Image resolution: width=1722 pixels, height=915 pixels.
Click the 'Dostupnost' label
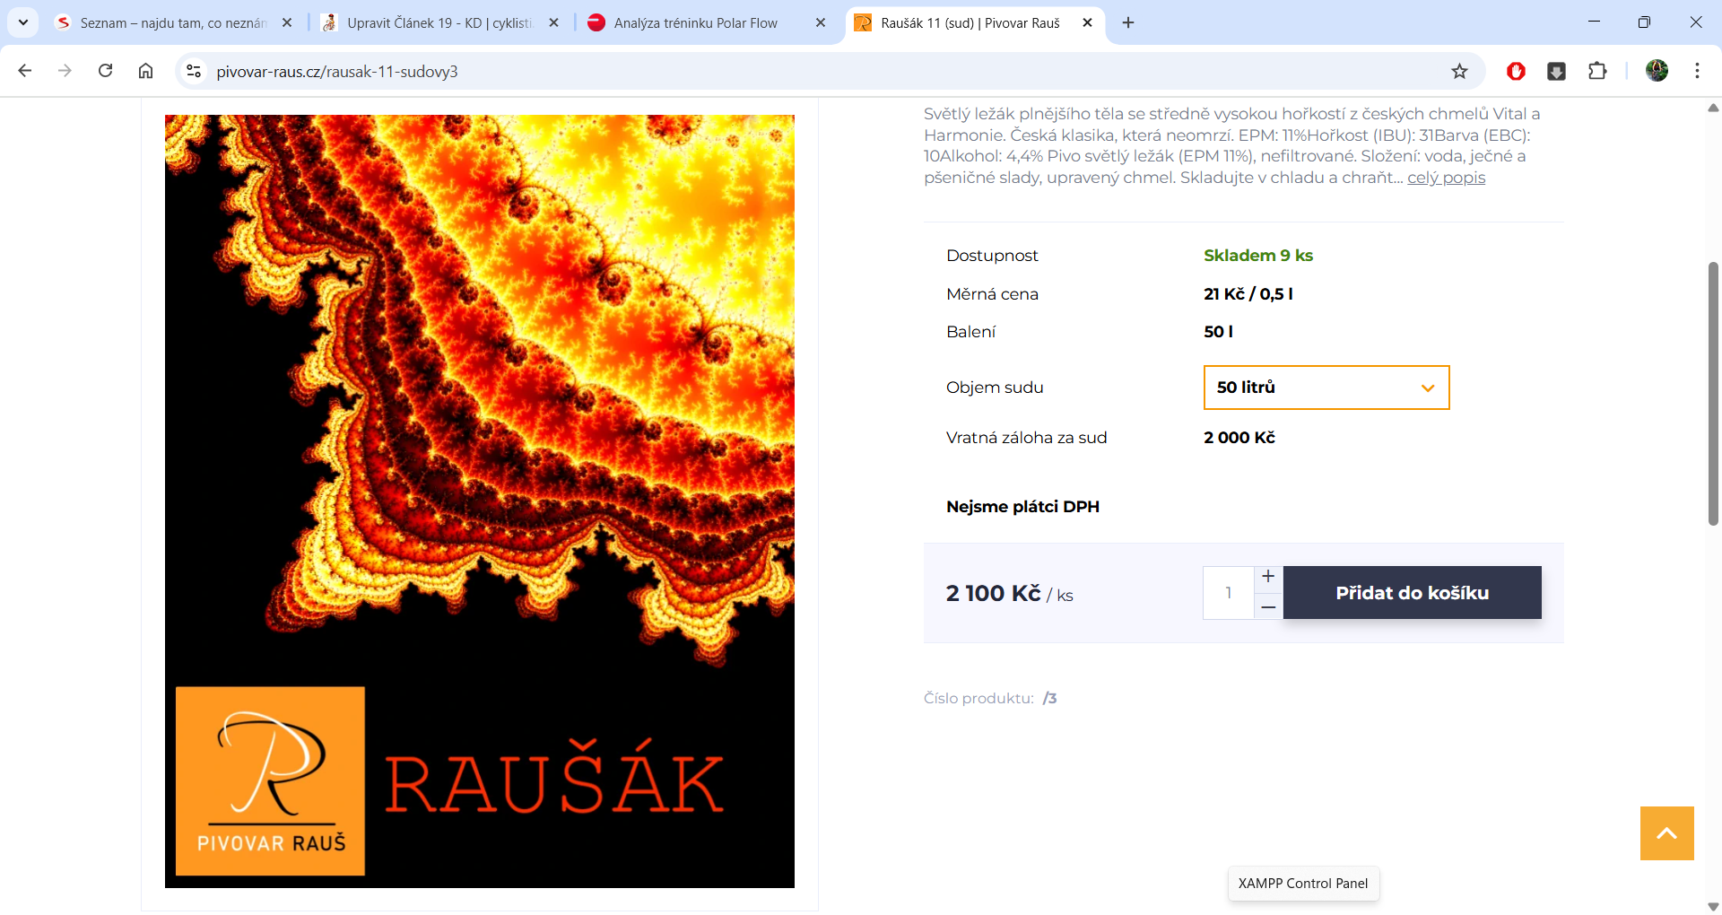[992, 256]
